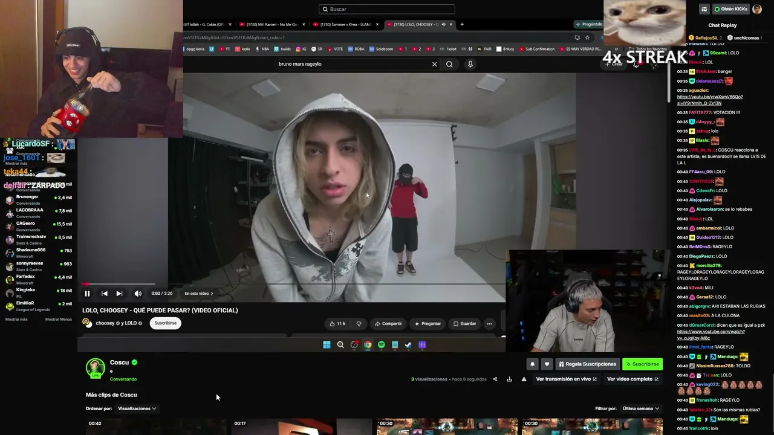Toggle the chat panel icon beside Obtén KICKs
Image resolution: width=774 pixels, height=435 pixels.
[704, 9]
